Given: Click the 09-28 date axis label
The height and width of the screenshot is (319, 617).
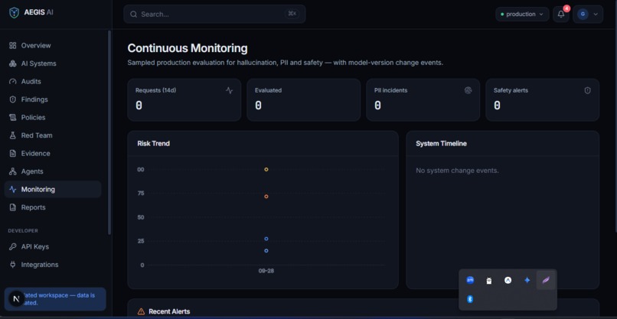Looking at the screenshot, I should pyautogui.click(x=266, y=271).
